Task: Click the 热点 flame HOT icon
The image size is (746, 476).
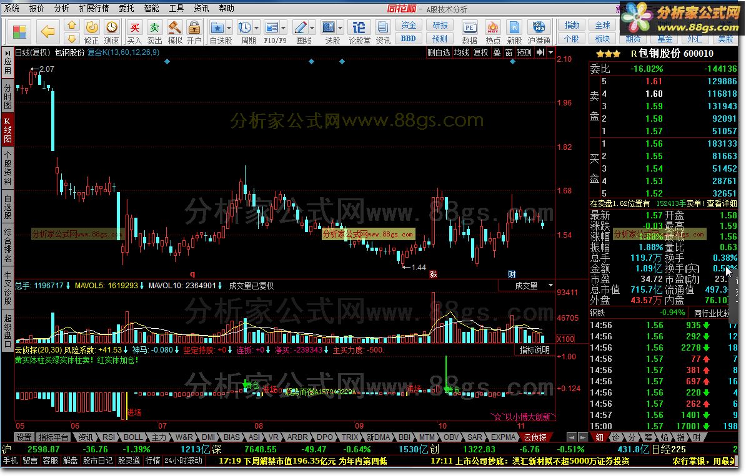Action: click(493, 27)
